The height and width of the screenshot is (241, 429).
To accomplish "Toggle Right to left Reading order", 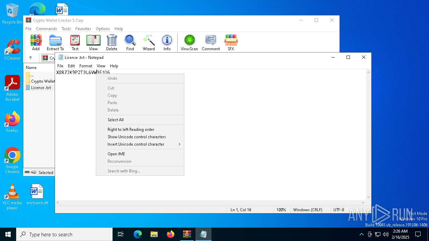I will pos(131,130).
